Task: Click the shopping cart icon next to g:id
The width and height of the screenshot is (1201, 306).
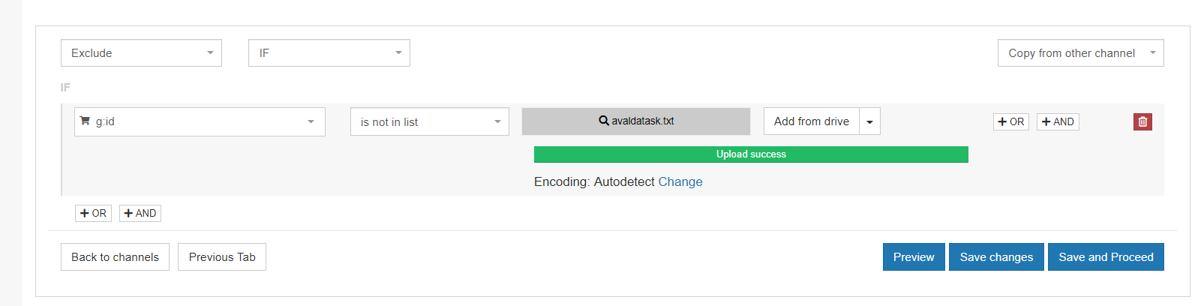Action: click(85, 121)
